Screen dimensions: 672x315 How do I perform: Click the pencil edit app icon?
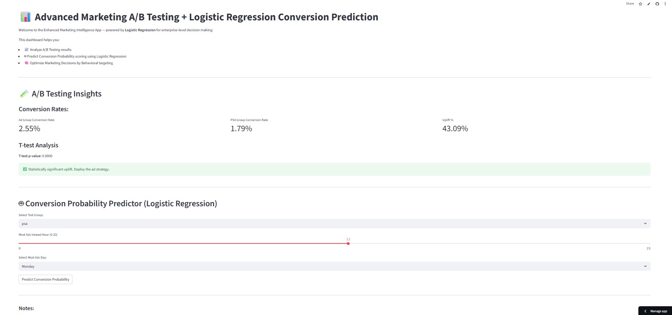[649, 4]
